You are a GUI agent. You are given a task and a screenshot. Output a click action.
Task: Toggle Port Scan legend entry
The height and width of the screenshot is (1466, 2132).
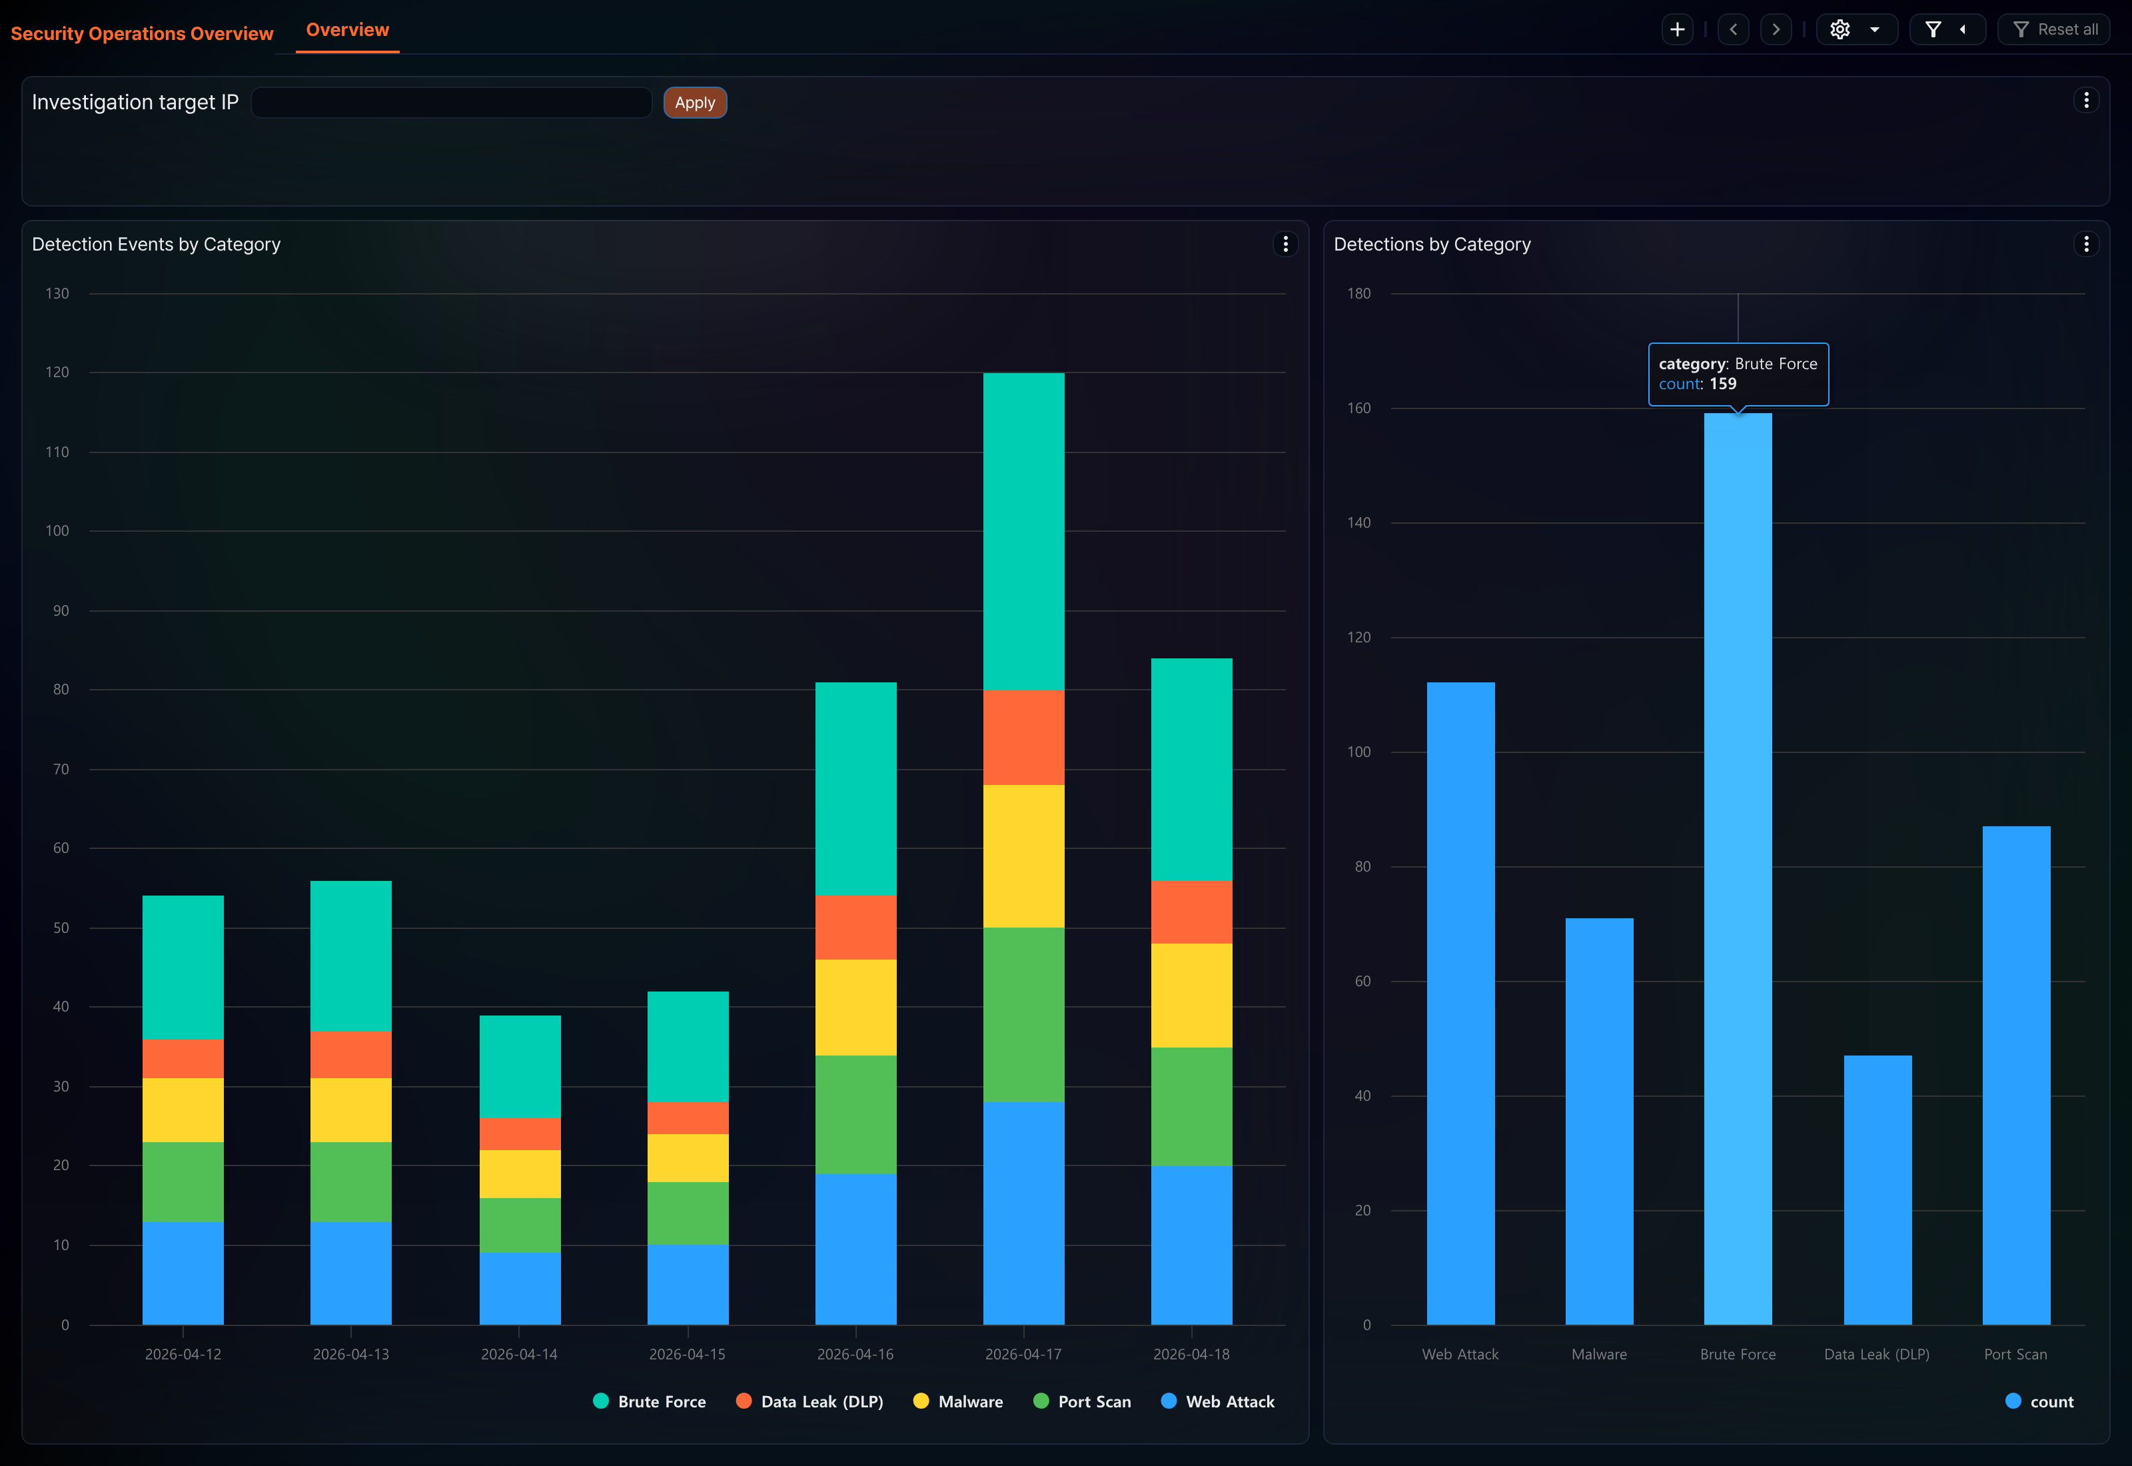(1081, 1401)
